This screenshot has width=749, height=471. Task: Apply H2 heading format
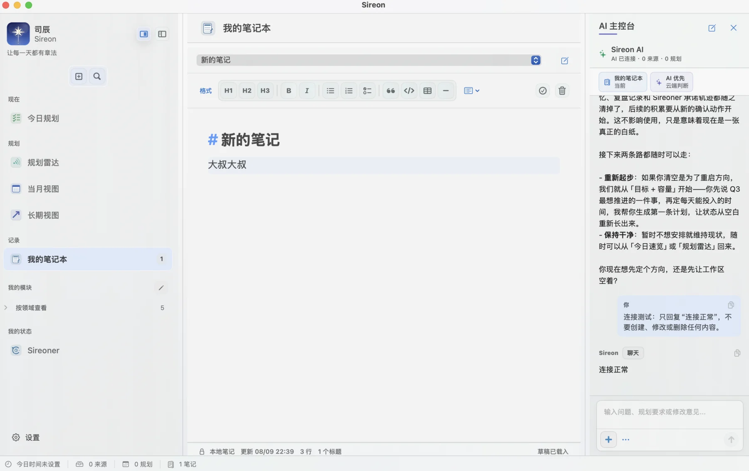pyautogui.click(x=247, y=91)
